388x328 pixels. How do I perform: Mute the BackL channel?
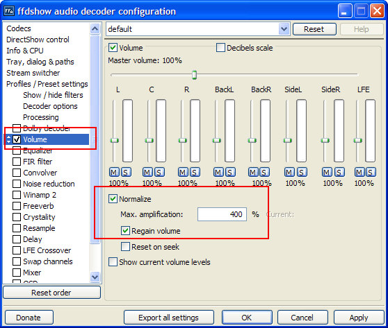[218, 172]
